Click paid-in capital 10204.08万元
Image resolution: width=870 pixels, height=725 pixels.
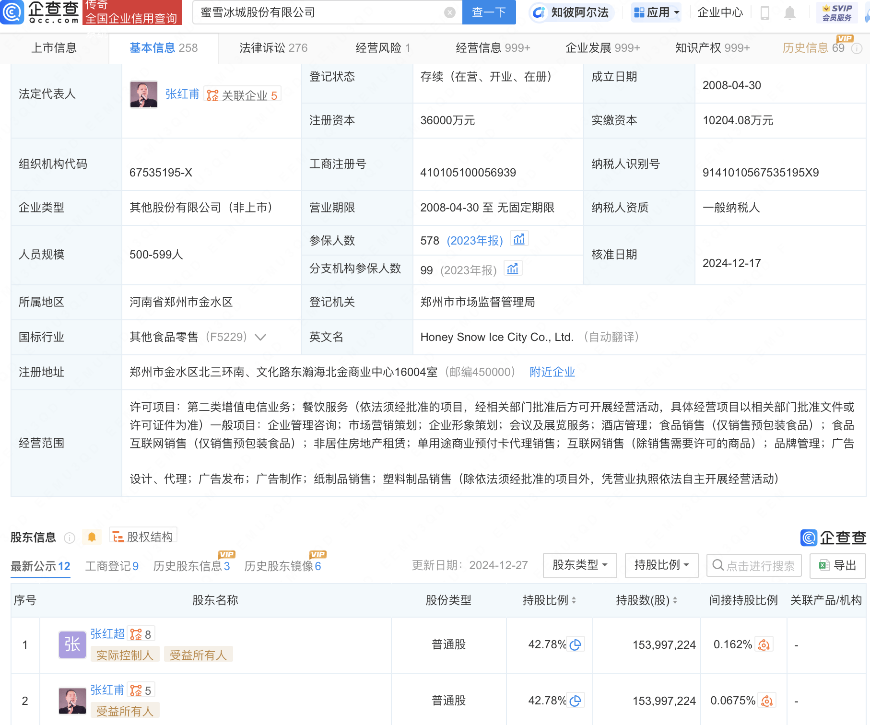738,120
